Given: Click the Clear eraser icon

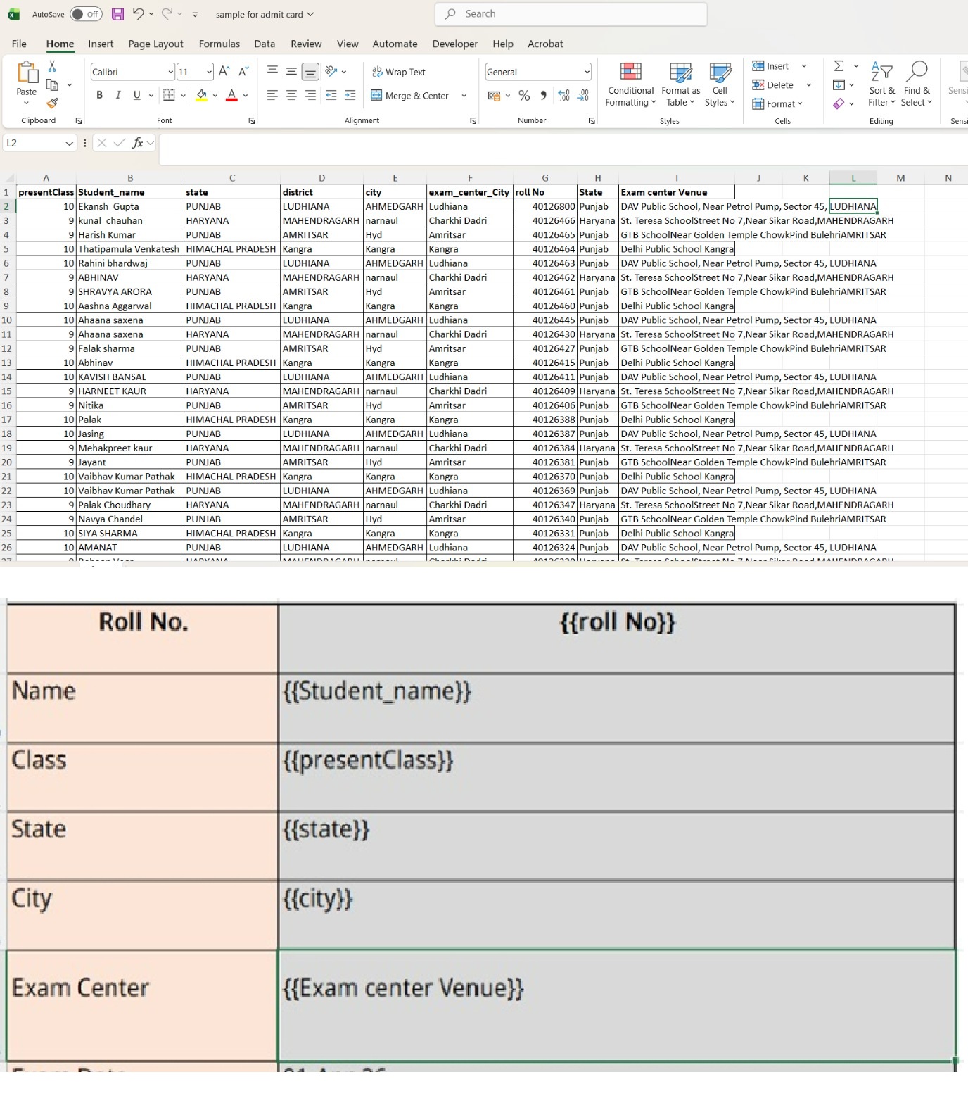Looking at the screenshot, I should pyautogui.click(x=839, y=104).
